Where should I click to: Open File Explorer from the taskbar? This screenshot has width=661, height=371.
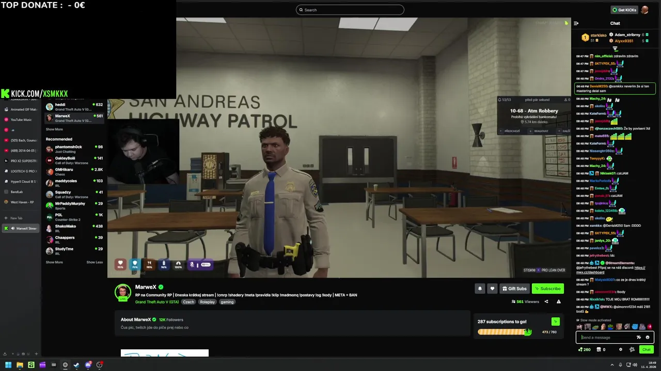pyautogui.click(x=20, y=365)
